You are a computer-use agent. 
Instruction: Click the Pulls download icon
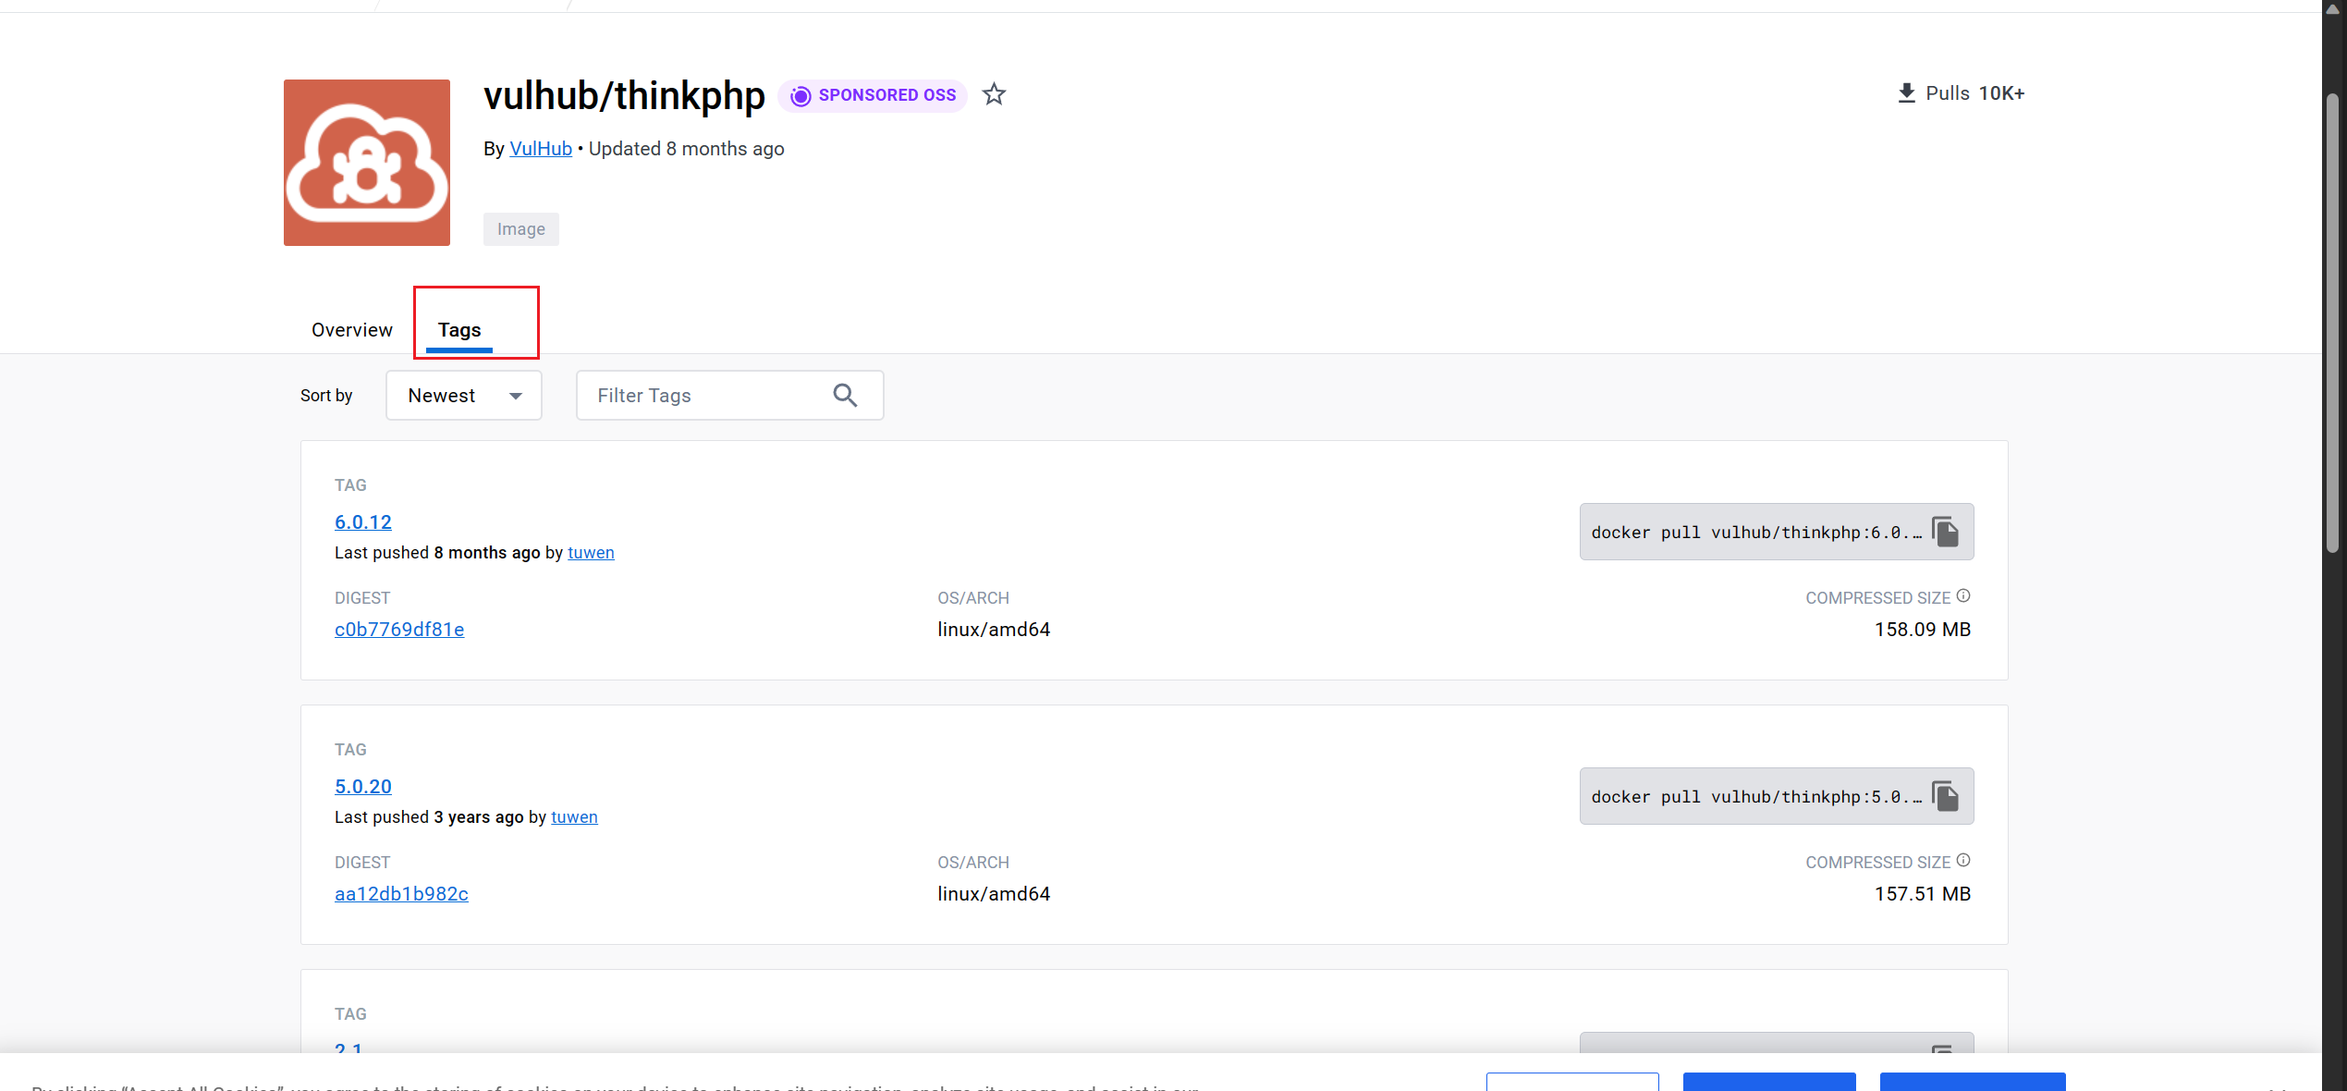pyautogui.click(x=1906, y=93)
